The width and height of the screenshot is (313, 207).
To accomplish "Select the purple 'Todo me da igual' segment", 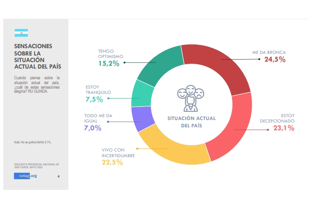I will point(142,118).
